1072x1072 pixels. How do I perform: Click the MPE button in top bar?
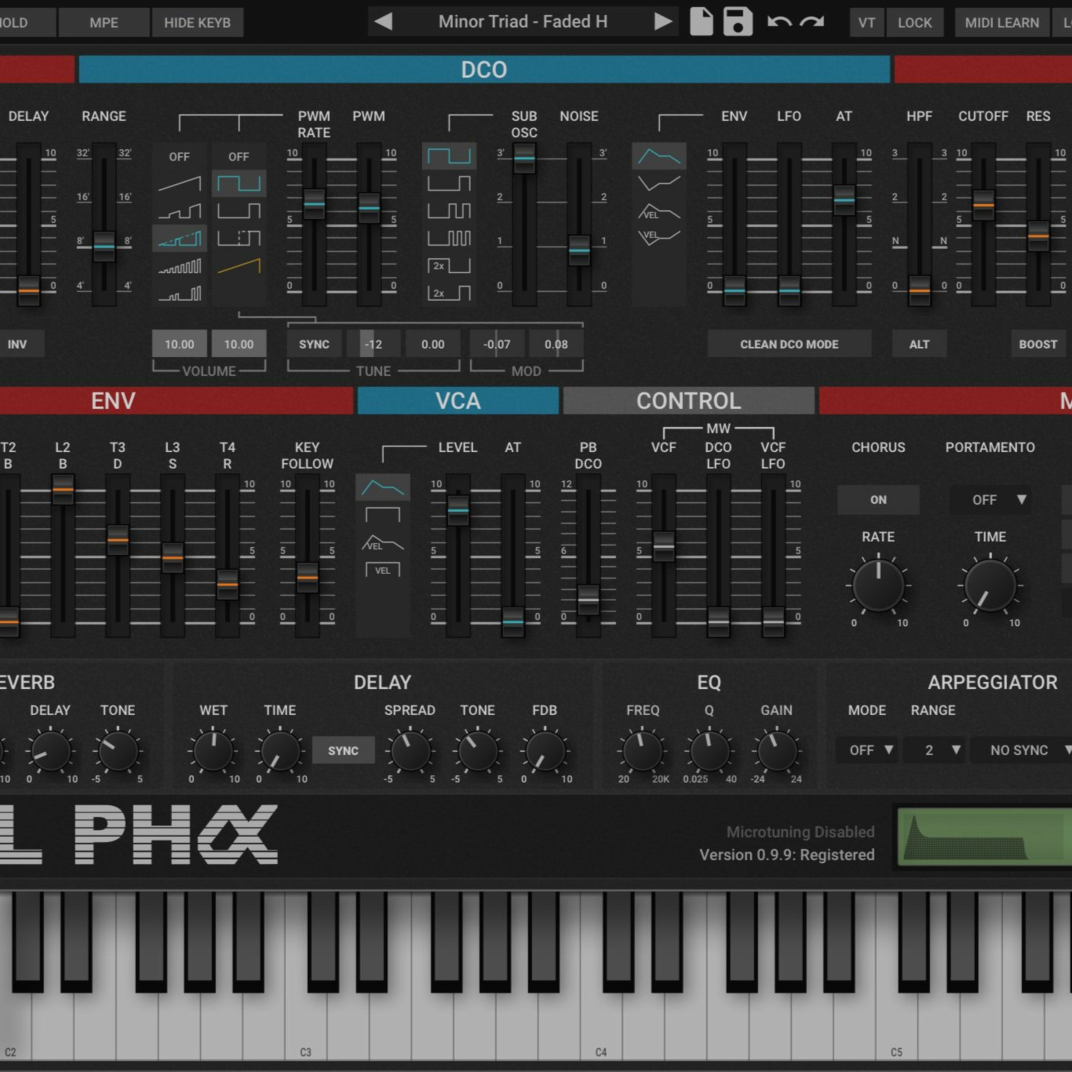pyautogui.click(x=104, y=23)
